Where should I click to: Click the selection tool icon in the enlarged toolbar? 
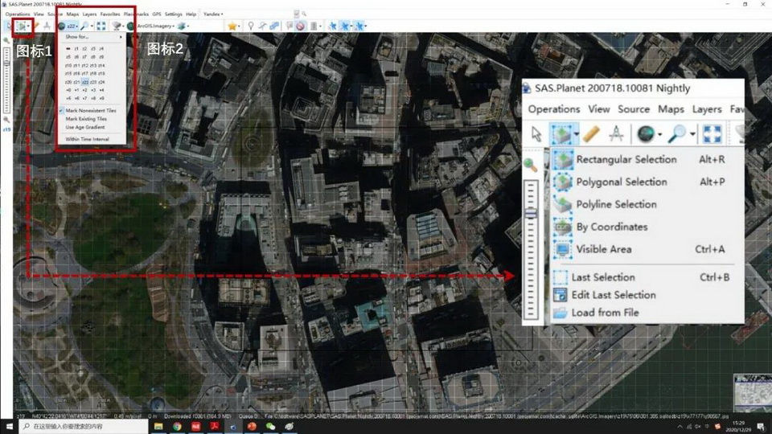(x=562, y=133)
